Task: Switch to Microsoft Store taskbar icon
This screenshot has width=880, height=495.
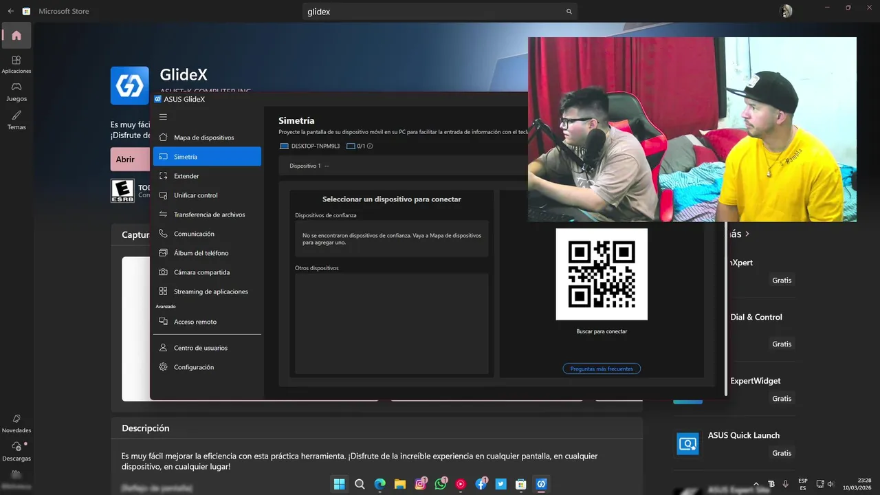Action: tap(521, 484)
